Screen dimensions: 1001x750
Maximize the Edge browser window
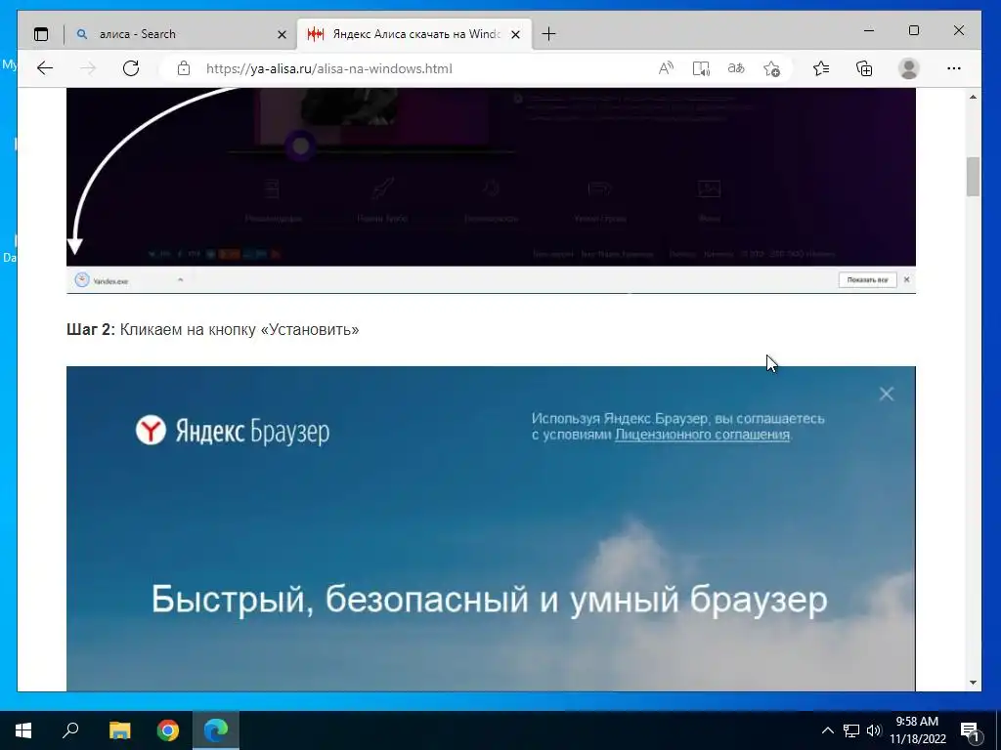click(914, 30)
